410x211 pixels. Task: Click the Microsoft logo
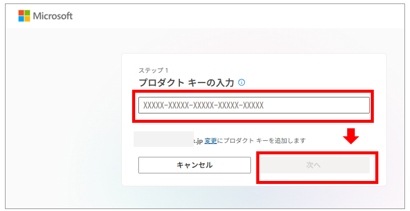[x=46, y=16]
